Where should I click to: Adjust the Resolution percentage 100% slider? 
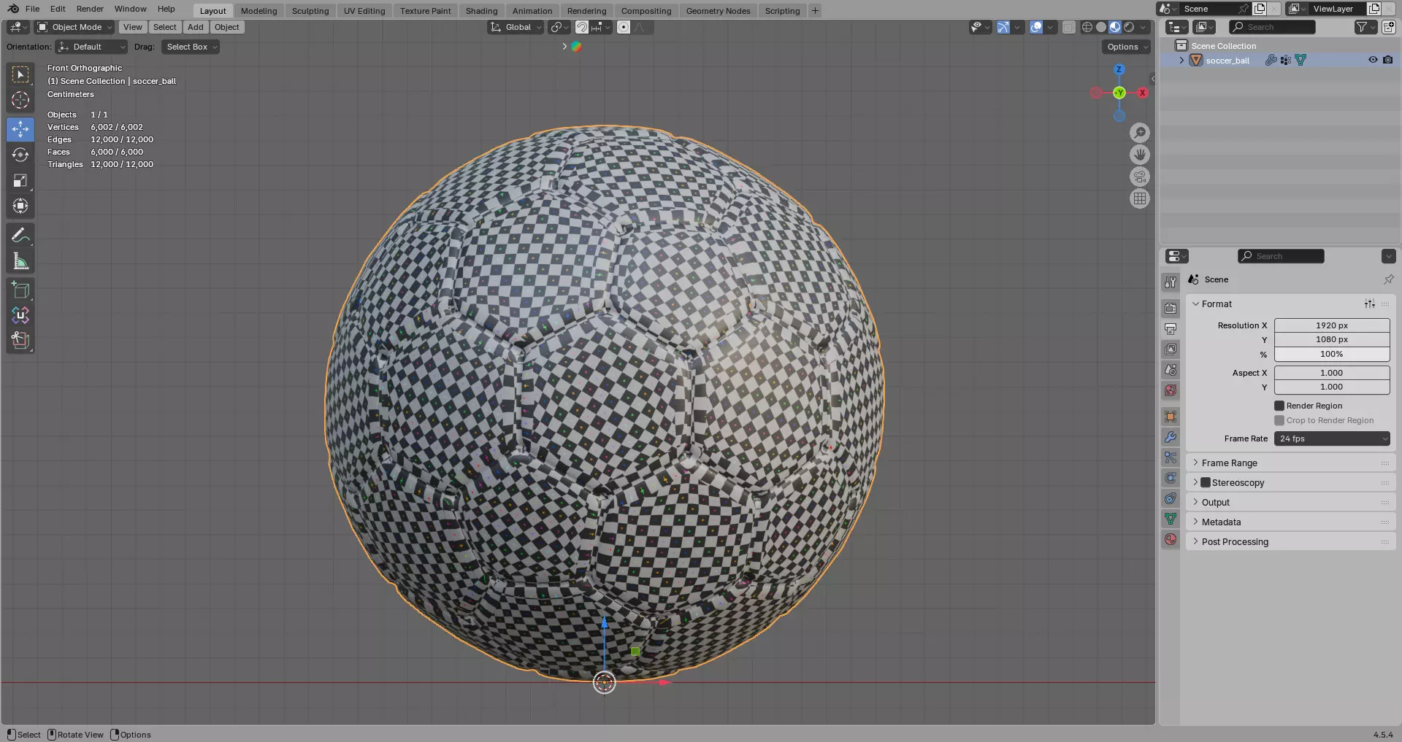click(x=1332, y=354)
